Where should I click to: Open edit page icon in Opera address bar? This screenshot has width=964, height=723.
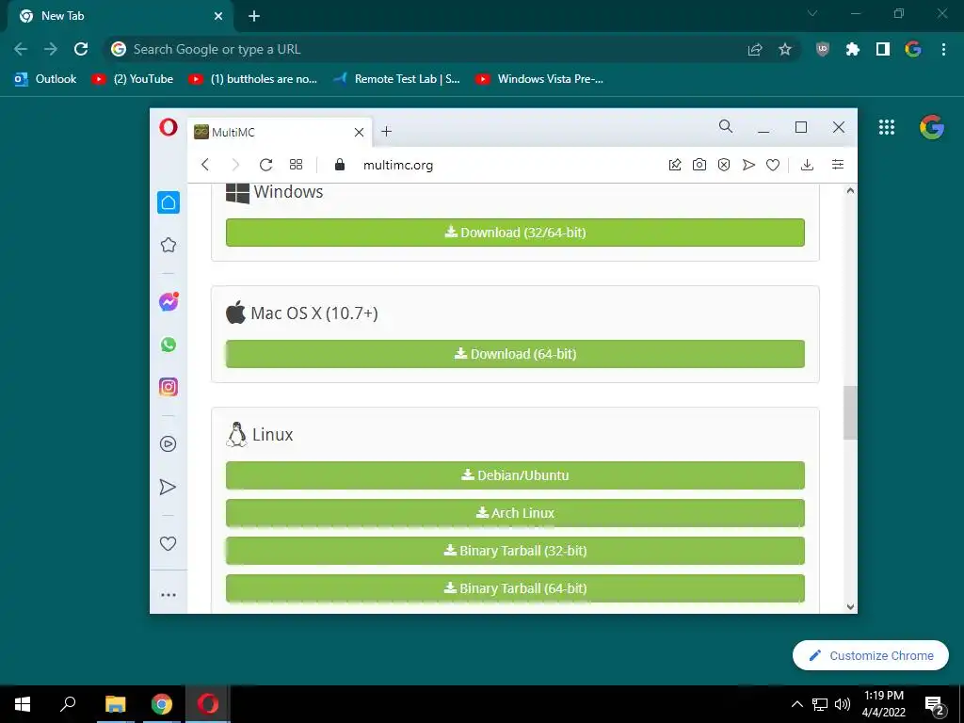pos(674,164)
